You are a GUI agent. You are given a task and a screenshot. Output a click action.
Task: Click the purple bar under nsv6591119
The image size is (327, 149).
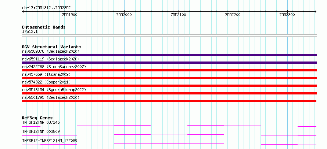click(x=169, y=63)
